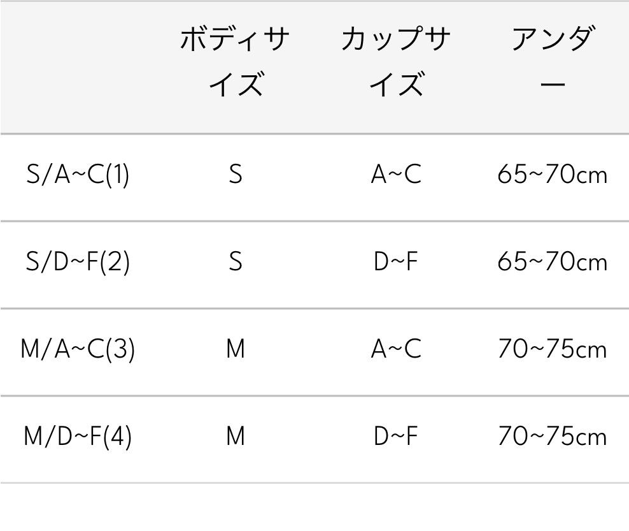629x531 pixels.
Task: Click body size M in M/D~F(4) row
Action: 236,437
